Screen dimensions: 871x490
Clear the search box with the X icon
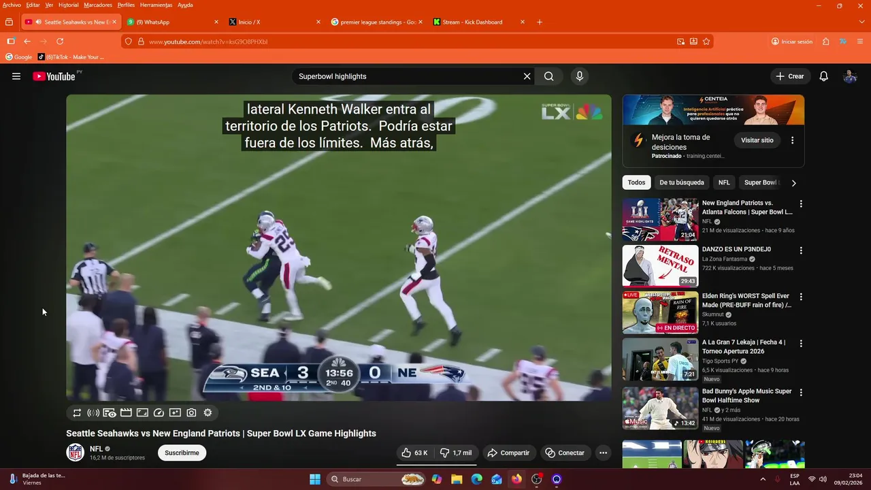coord(527,76)
